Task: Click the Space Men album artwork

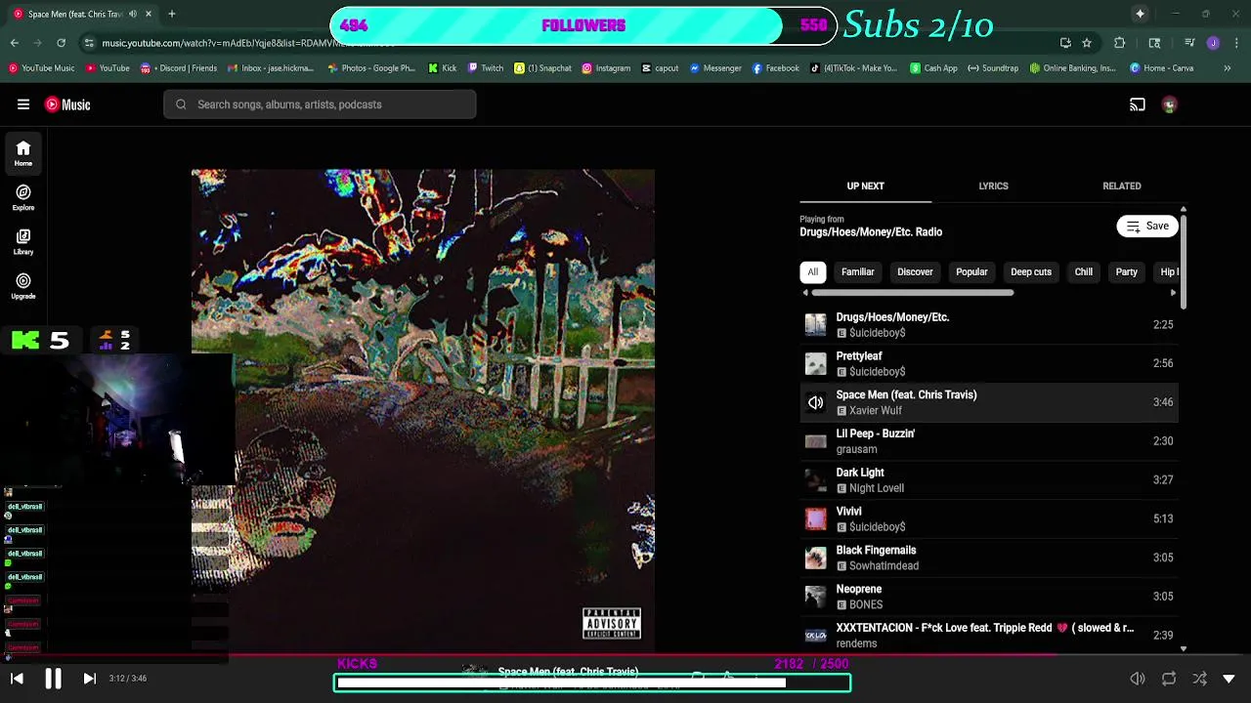Action: click(x=423, y=409)
